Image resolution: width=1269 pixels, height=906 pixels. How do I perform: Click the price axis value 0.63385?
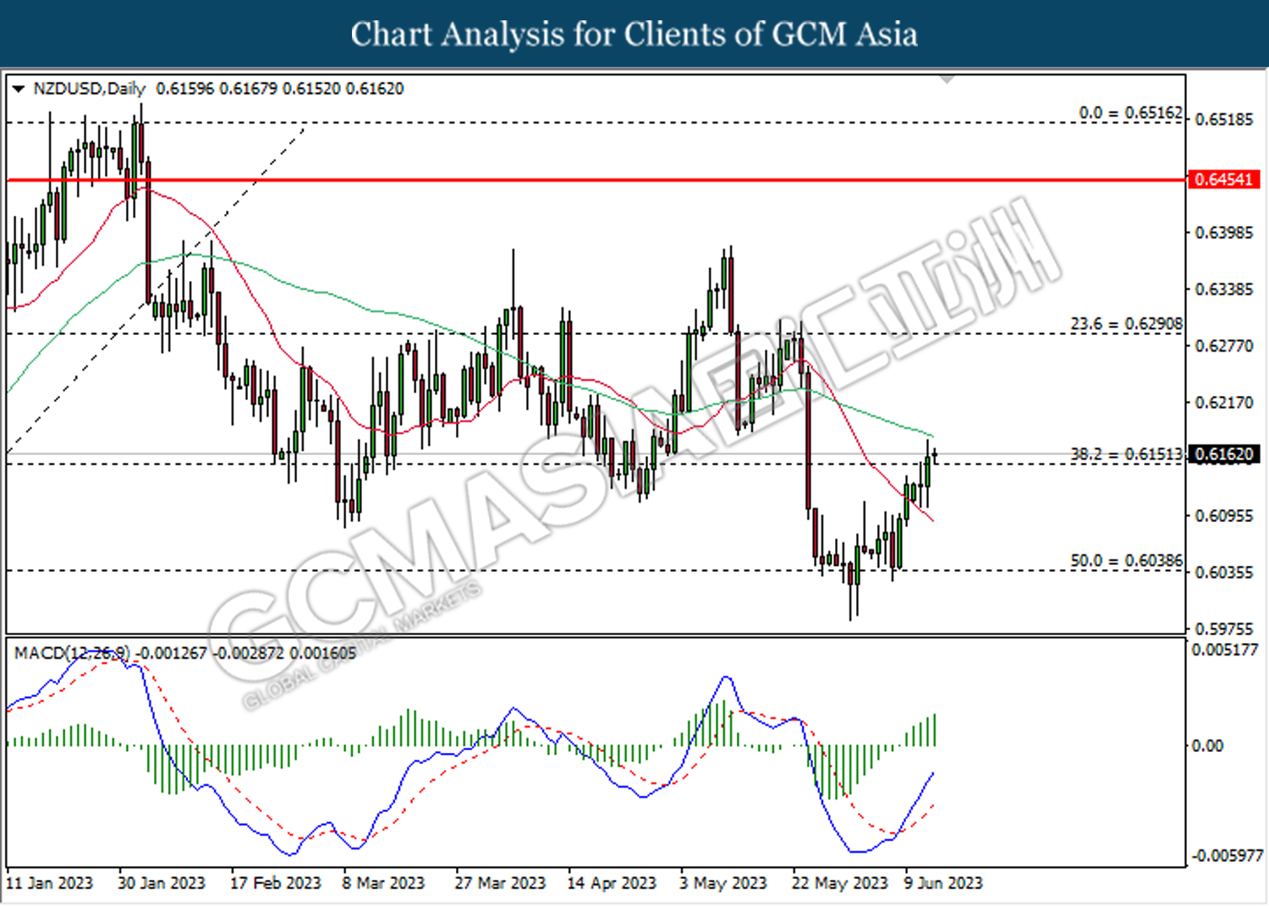pos(1224,289)
